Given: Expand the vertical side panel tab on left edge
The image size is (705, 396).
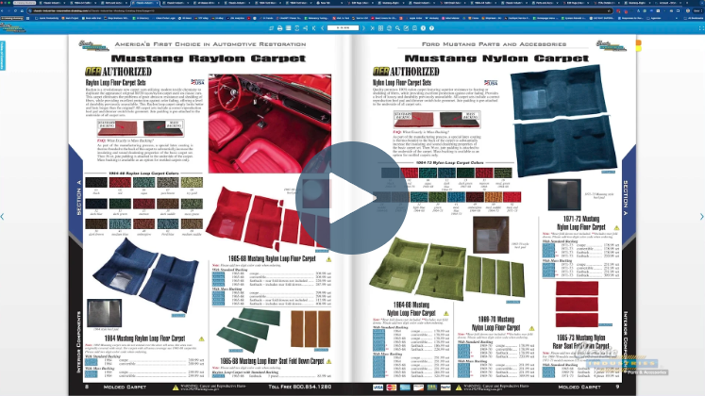Looking at the screenshot, I should point(3,55).
